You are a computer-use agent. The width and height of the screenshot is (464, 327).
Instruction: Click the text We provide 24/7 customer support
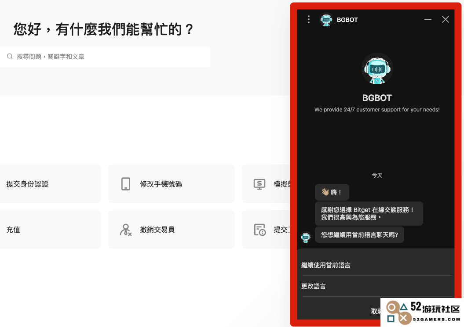pos(377,110)
